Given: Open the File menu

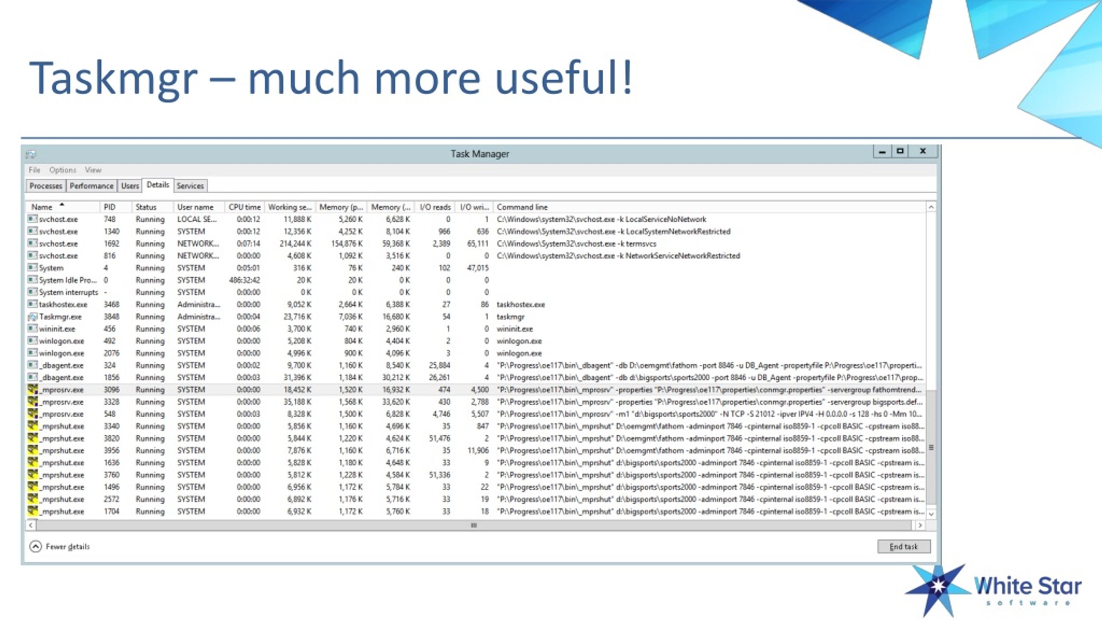Looking at the screenshot, I should click(x=34, y=170).
